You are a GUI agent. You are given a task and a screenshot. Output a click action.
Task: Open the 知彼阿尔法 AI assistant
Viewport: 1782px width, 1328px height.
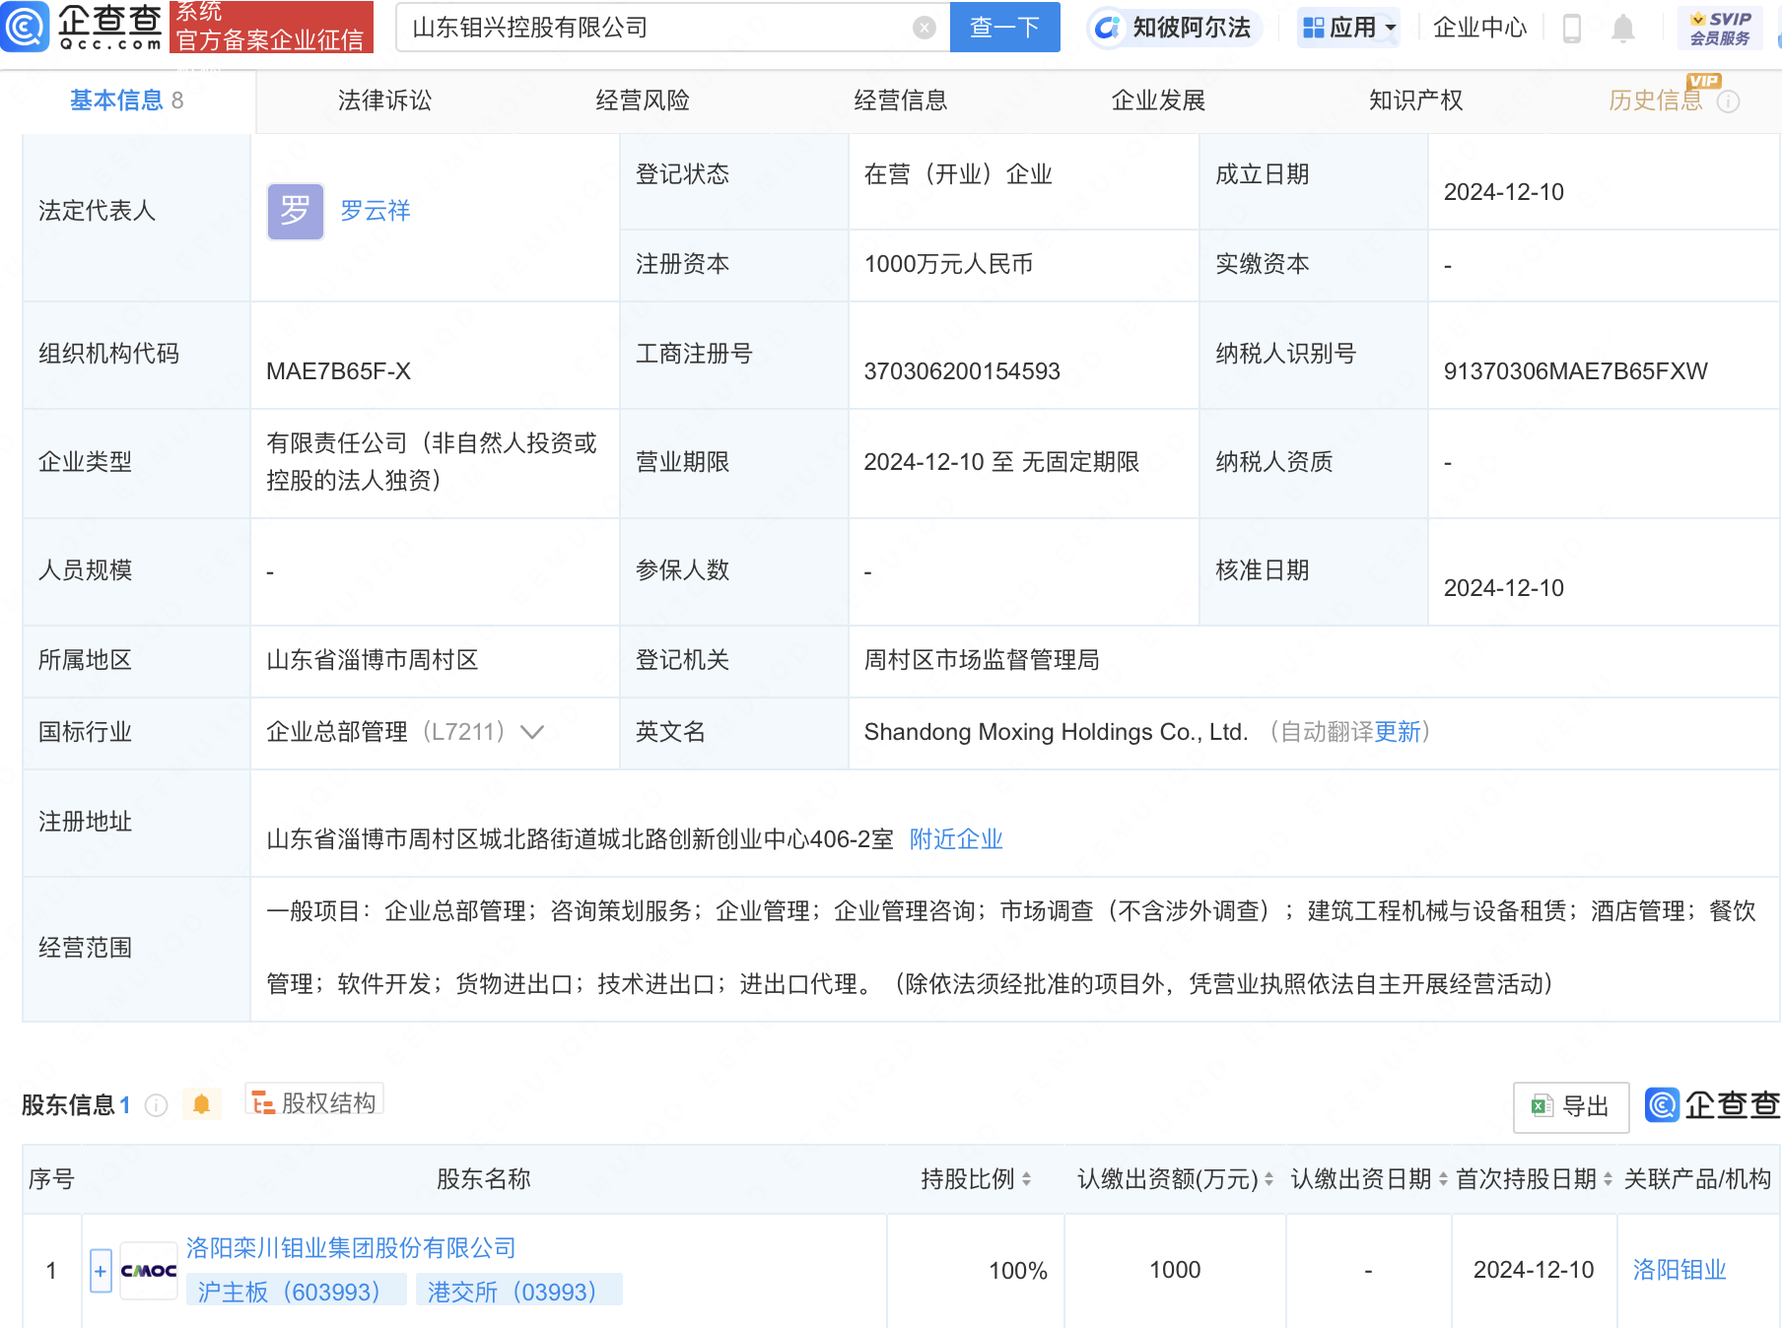1175,28
